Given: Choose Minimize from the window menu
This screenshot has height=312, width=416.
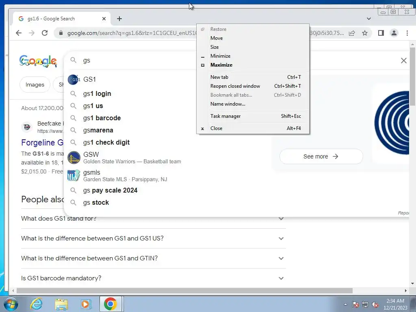Looking at the screenshot, I should tap(253, 56).
